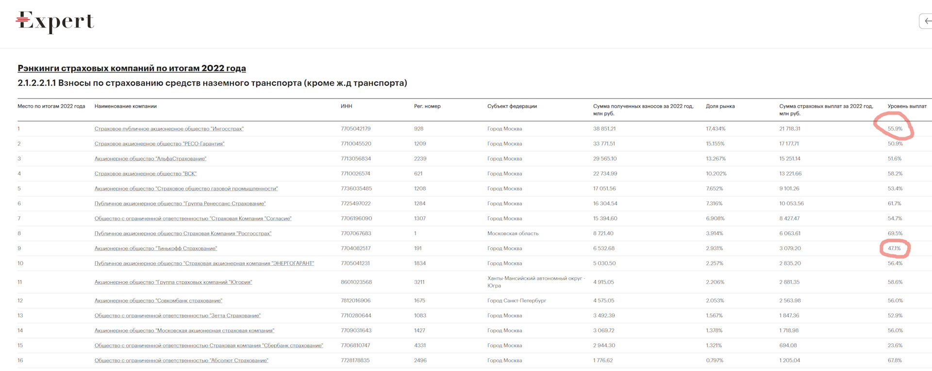Image resolution: width=932 pixels, height=371 pixels.
Task: Open the Сбербанк страхование link
Action: [x=209, y=346]
